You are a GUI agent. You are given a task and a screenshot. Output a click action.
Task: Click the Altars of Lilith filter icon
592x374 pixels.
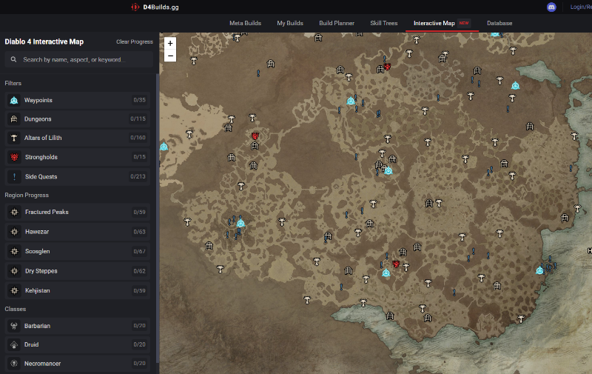14,138
